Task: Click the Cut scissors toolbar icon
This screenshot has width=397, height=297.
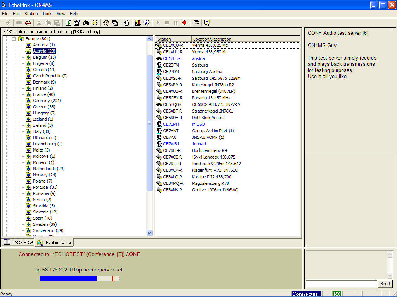Action: (x=39, y=23)
